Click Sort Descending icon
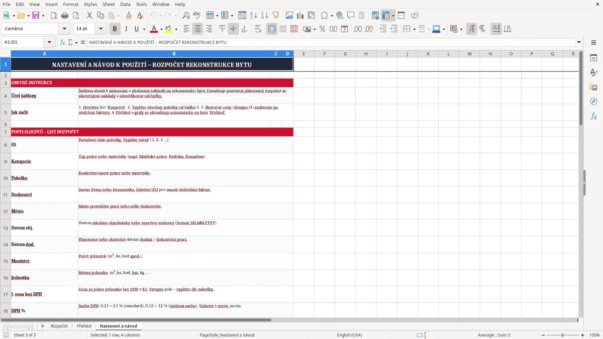This screenshot has width=603, height=339. click(x=265, y=16)
